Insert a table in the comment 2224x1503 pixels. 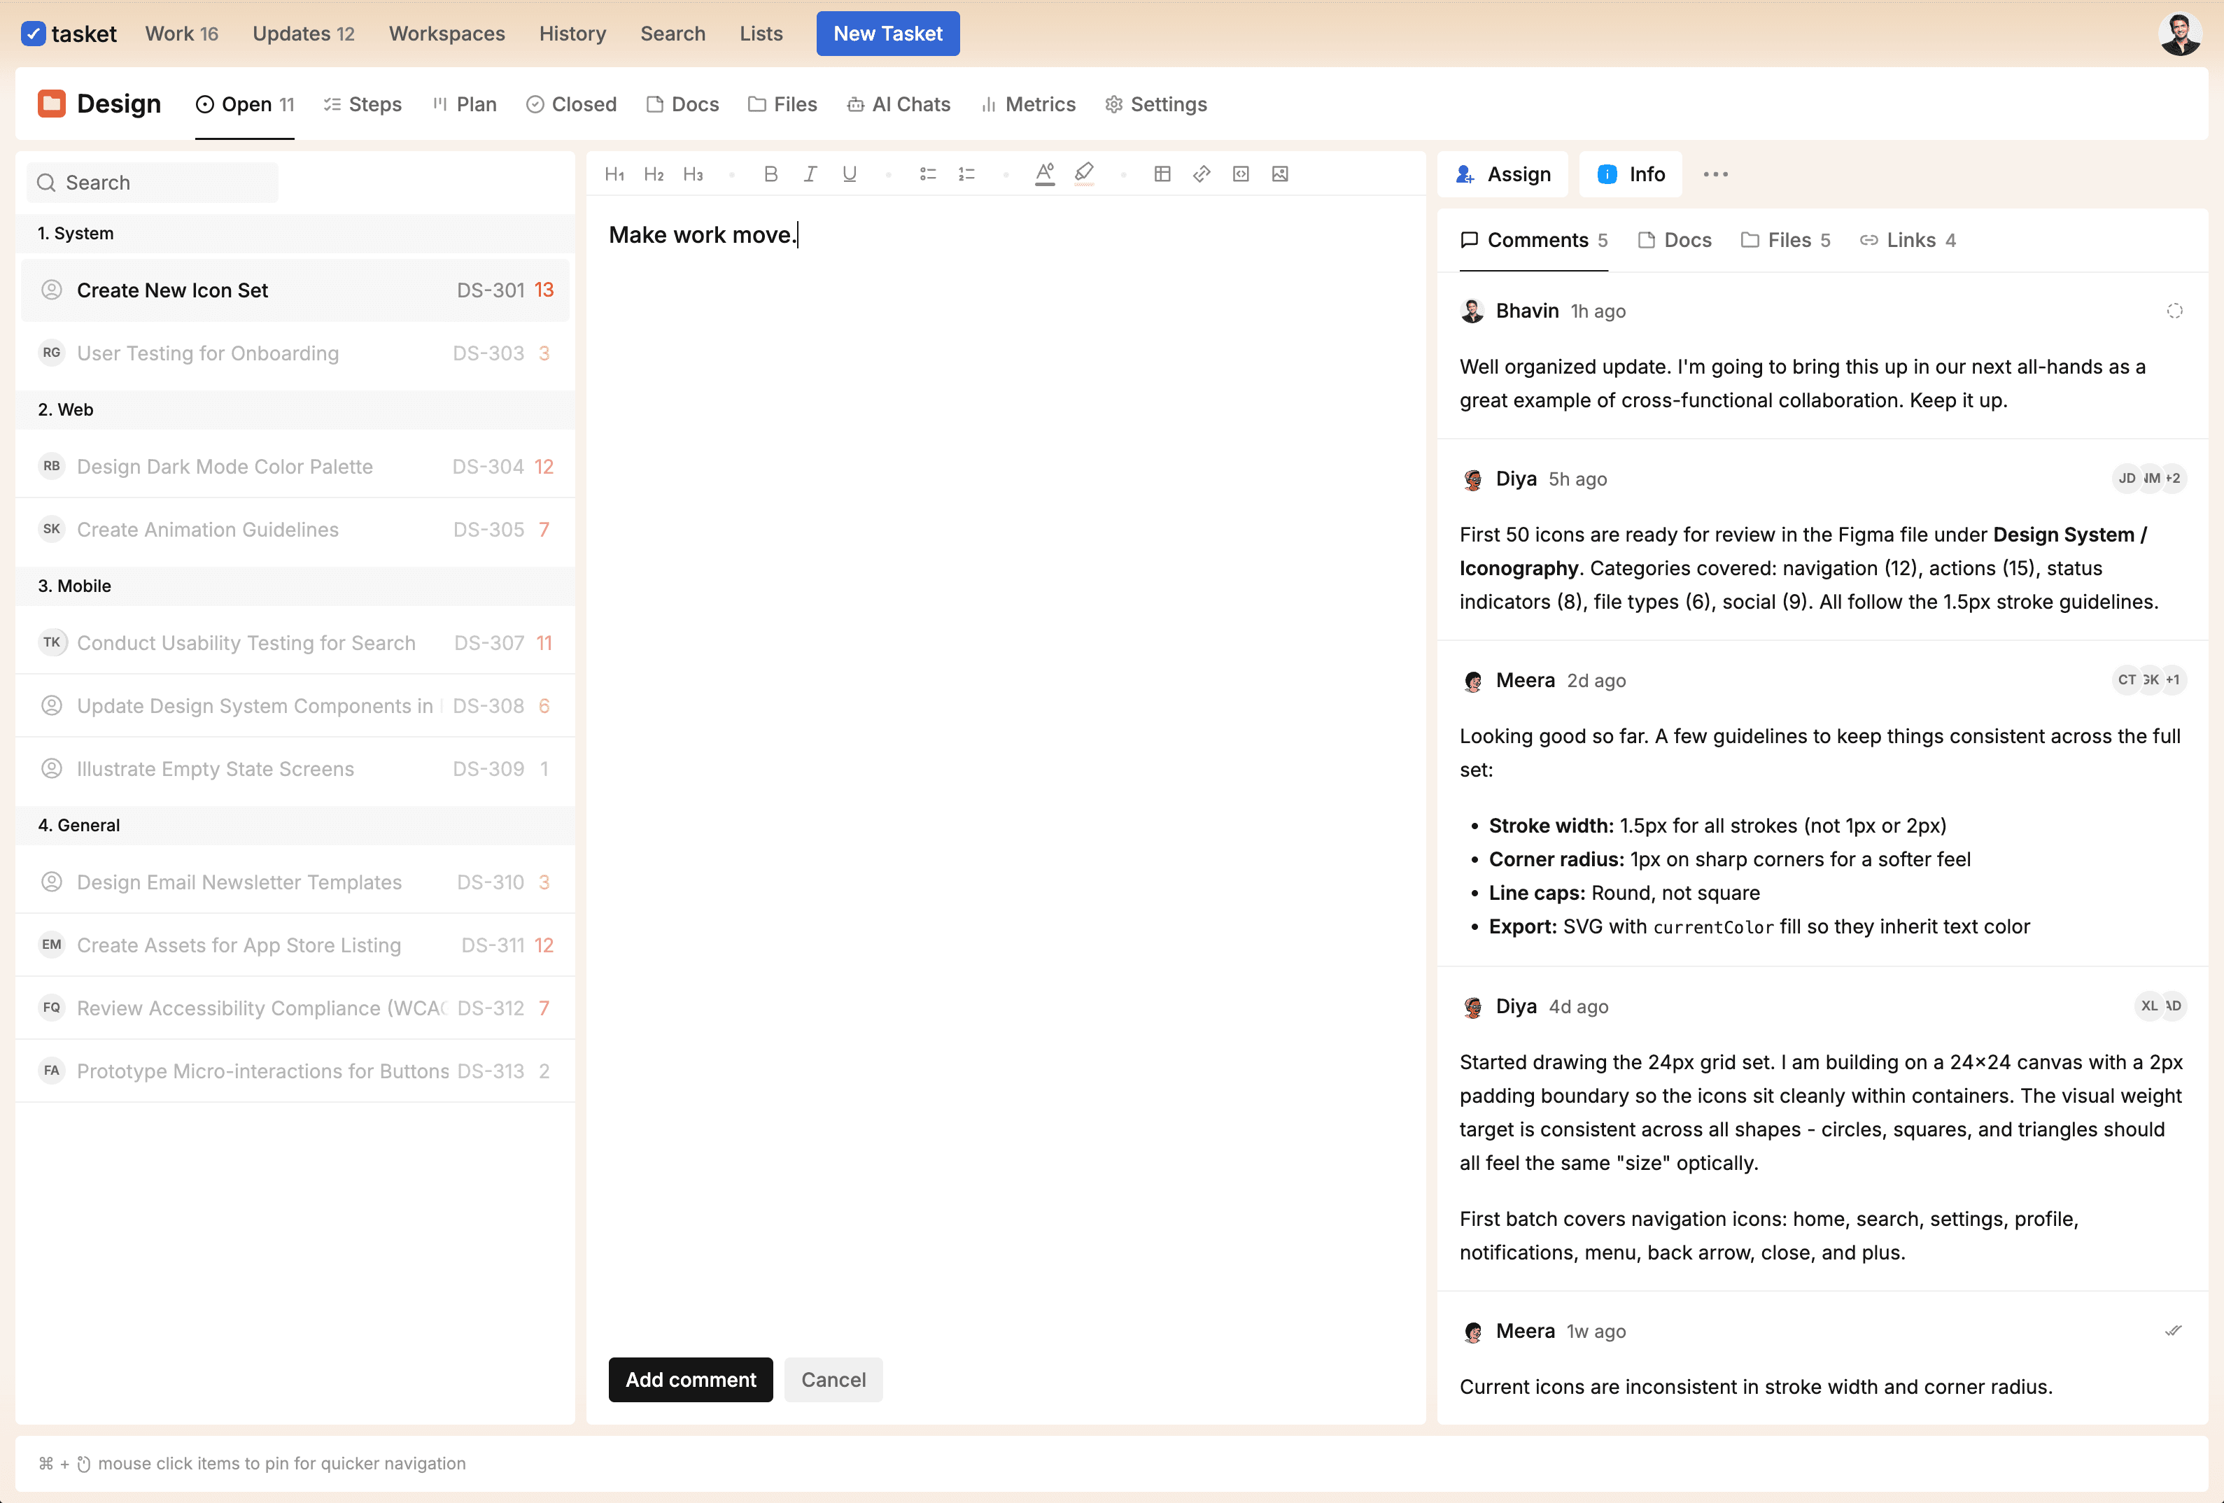click(x=1162, y=174)
